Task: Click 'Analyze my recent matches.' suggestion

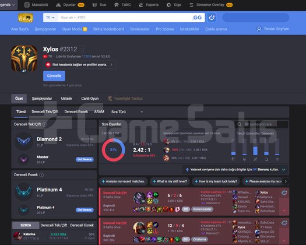Action: [x=123, y=181]
